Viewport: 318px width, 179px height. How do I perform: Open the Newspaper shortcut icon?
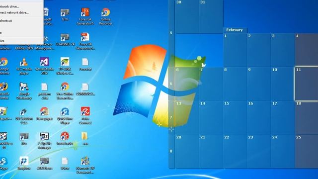click(44, 114)
